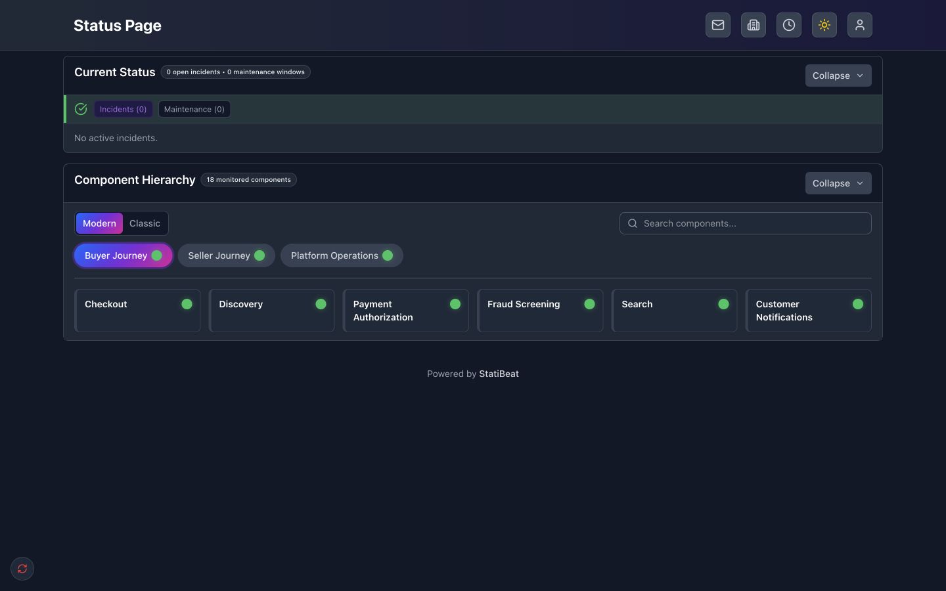
Task: Focus the Search components field
Action: coord(746,223)
